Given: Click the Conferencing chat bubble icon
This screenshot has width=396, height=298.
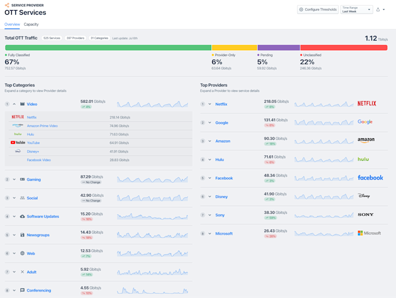Looking at the screenshot, I should [x=22, y=290].
